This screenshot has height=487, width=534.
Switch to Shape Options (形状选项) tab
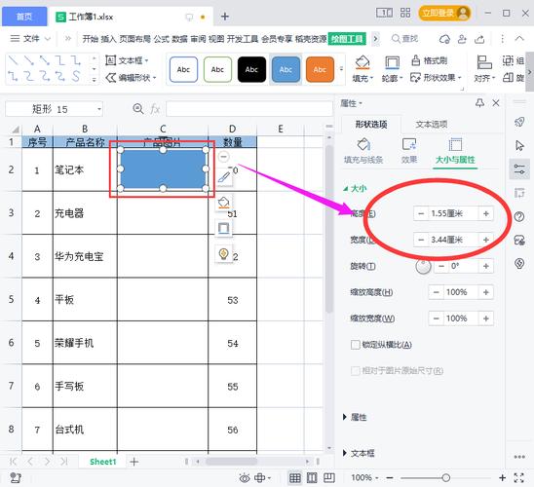[371, 125]
